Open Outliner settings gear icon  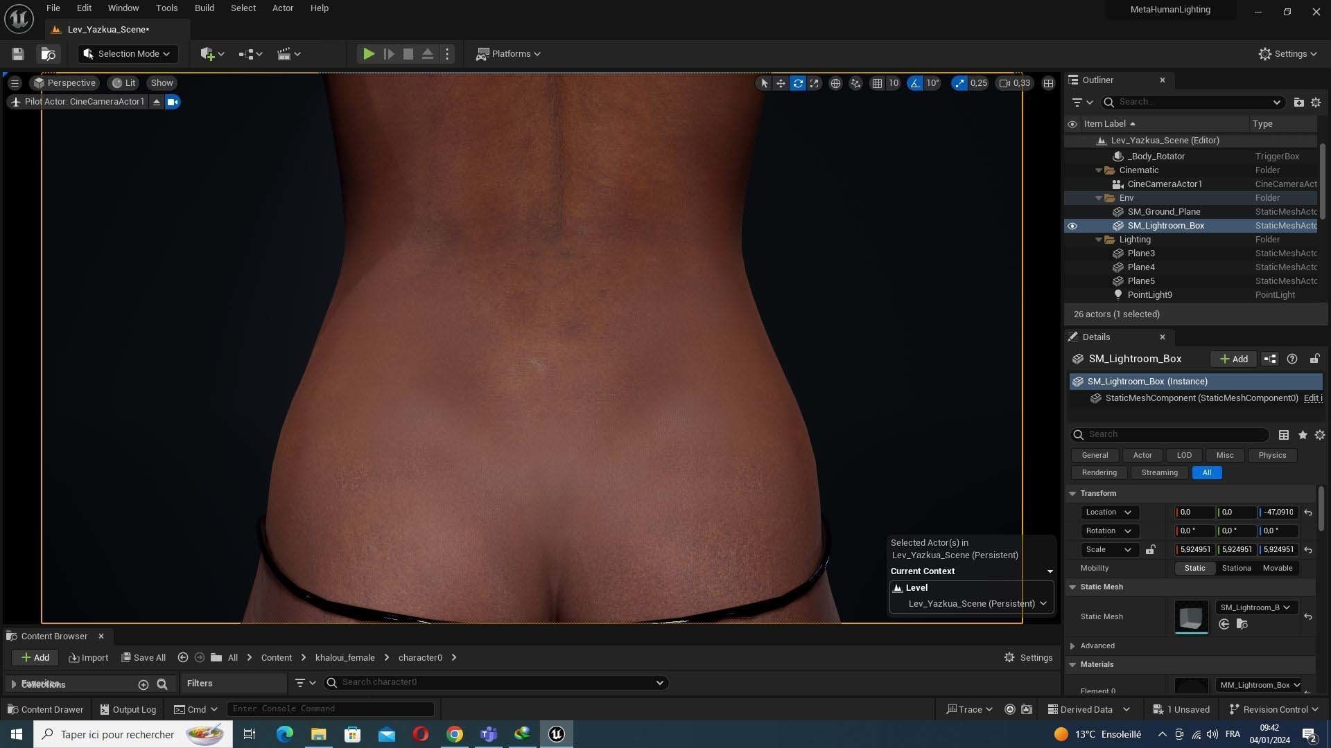[x=1315, y=102]
